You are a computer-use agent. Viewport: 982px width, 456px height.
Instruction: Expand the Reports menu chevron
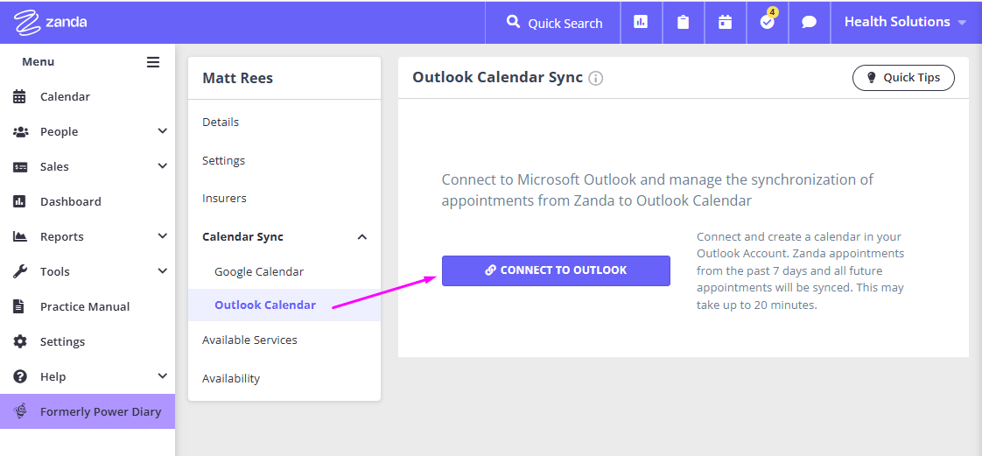[162, 236]
